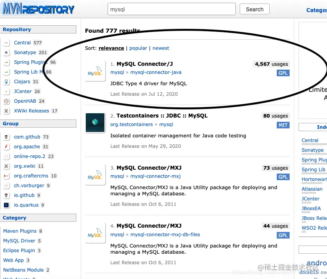Open the mysql artifact link under Testcontainers
The height and width of the screenshot is (279, 327).
click(x=166, y=125)
